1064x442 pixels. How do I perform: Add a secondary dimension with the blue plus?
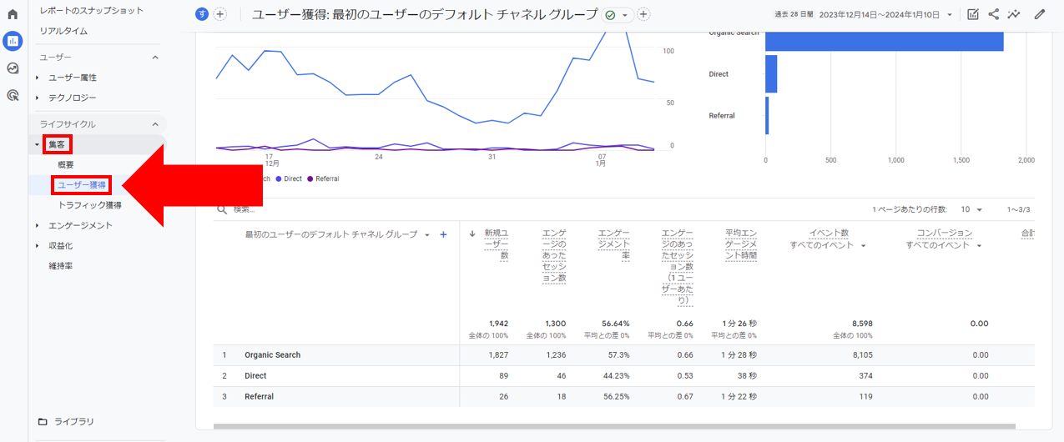coord(443,234)
